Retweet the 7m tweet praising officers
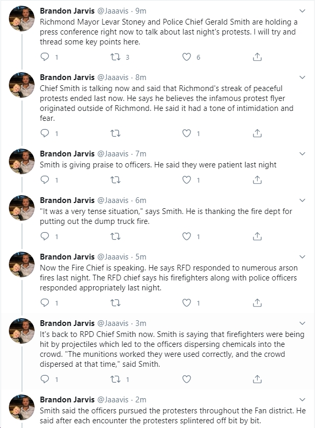Image resolution: width=322 pixels, height=428 pixels. click(115, 180)
